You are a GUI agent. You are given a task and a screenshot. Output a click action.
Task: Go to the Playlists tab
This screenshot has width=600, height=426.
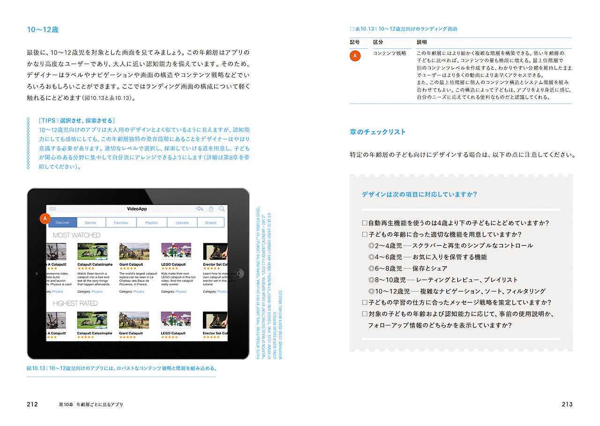151,223
